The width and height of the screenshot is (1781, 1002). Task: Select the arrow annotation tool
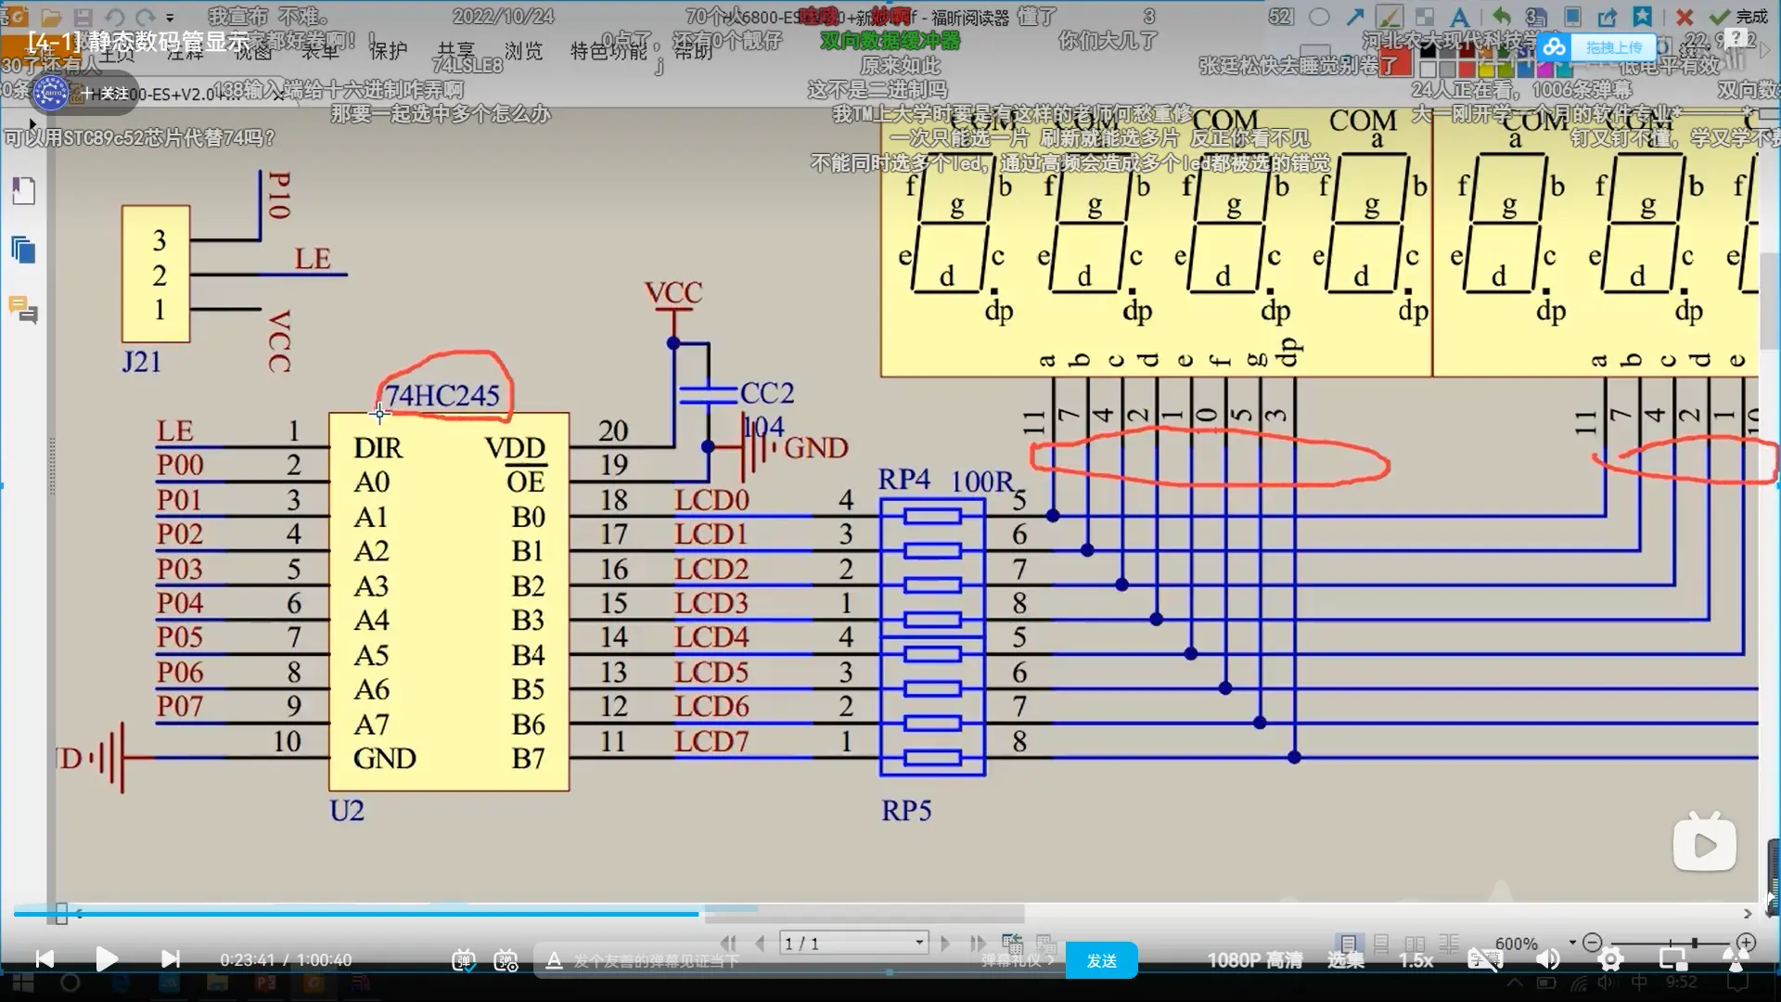point(1354,17)
